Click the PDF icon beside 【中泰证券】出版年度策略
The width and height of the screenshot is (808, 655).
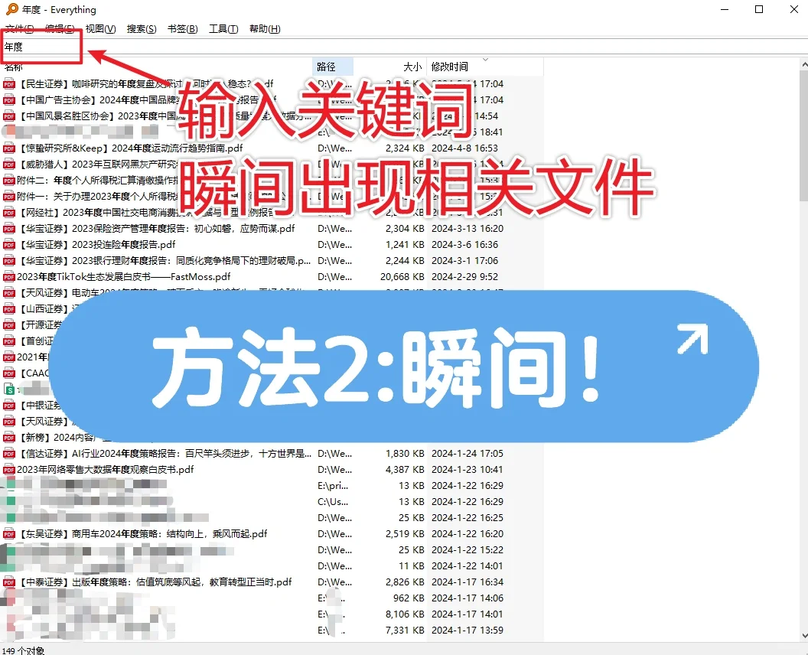(10, 582)
